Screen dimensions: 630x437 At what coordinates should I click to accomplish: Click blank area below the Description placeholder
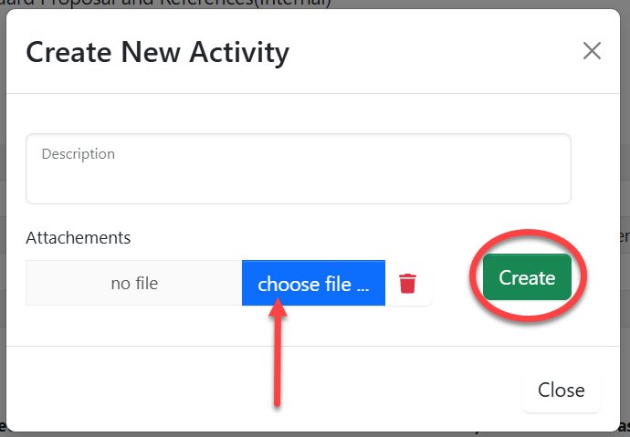(298, 184)
